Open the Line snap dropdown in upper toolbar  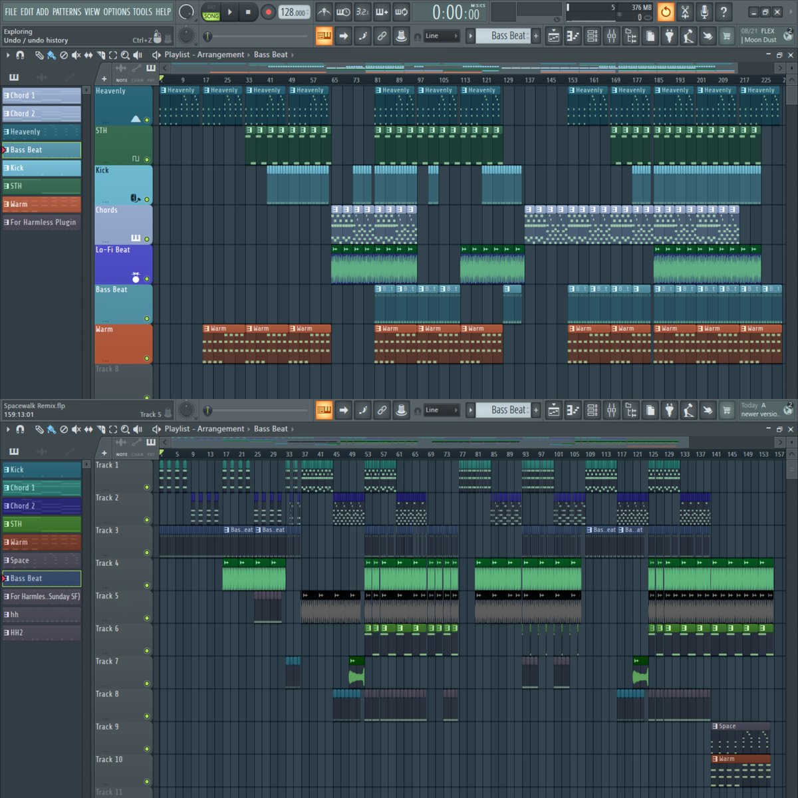click(x=441, y=36)
